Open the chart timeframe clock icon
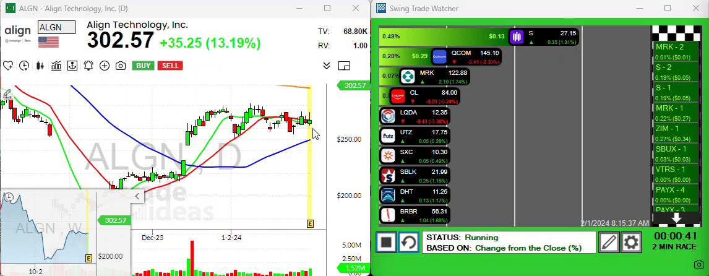 coord(24,66)
